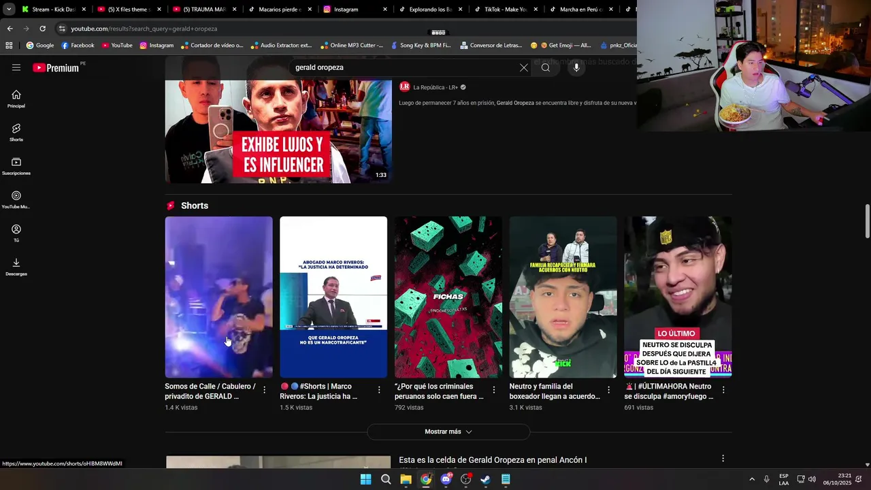Screen dimensions: 871x490
Task: Clear the search box with X
Action: click(524, 67)
